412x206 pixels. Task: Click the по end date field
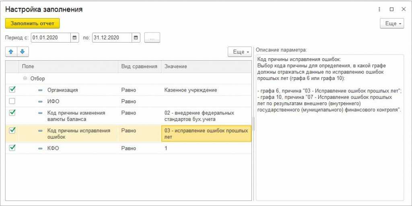click(x=112, y=37)
